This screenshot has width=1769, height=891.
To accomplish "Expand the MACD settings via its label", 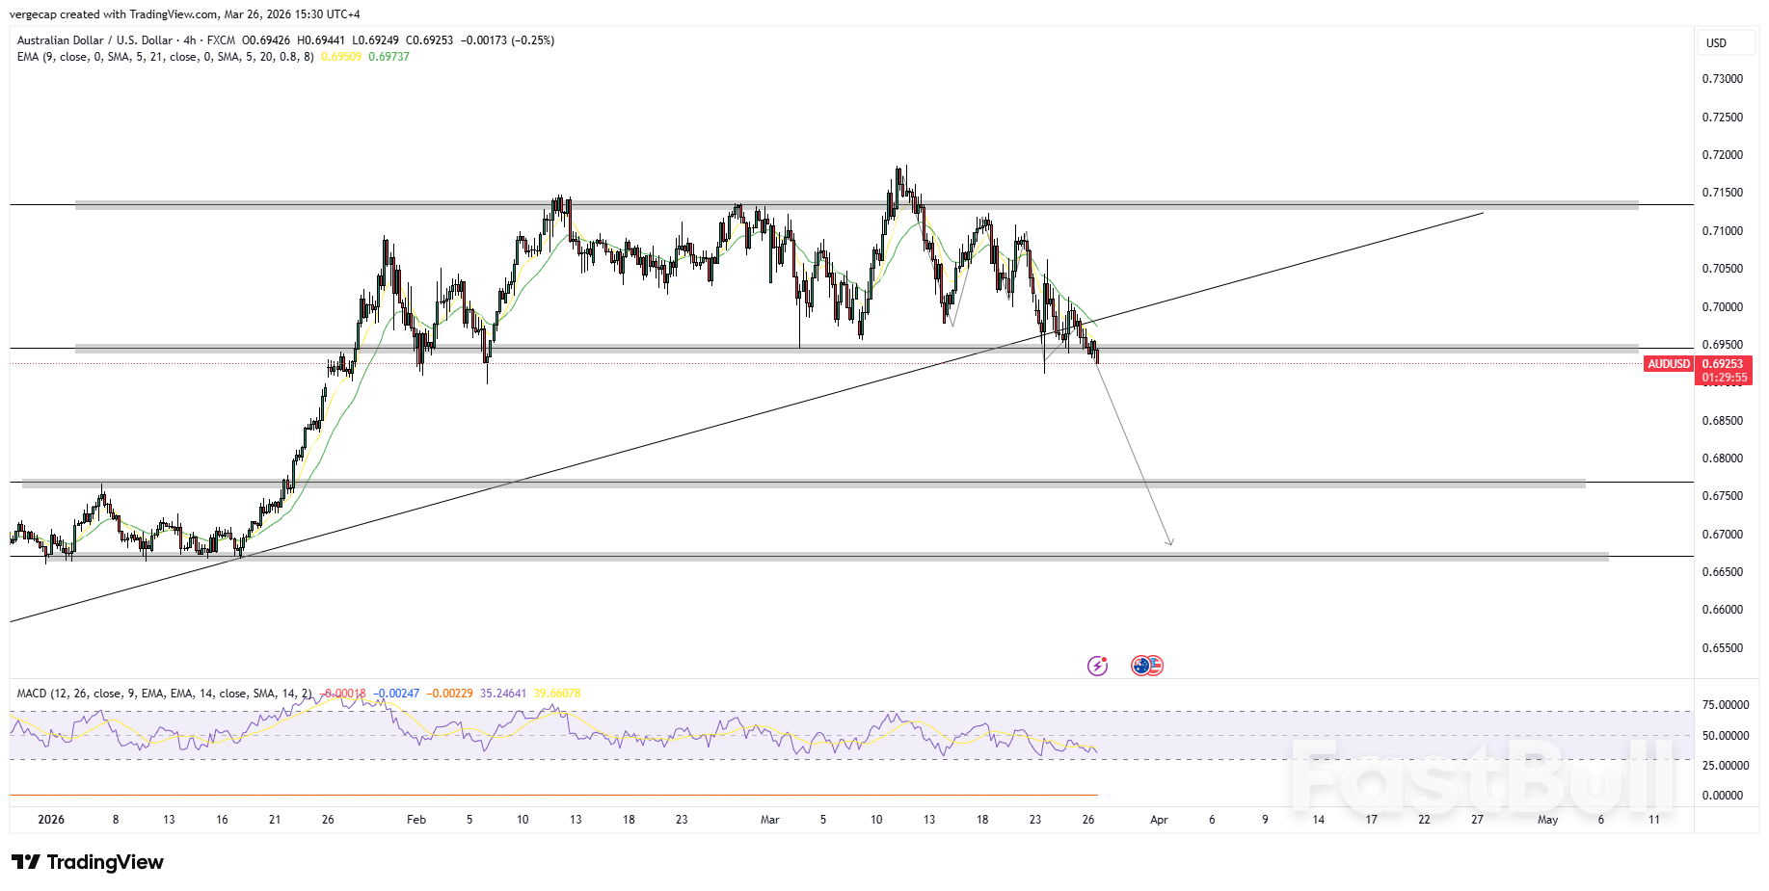I will (x=164, y=692).
